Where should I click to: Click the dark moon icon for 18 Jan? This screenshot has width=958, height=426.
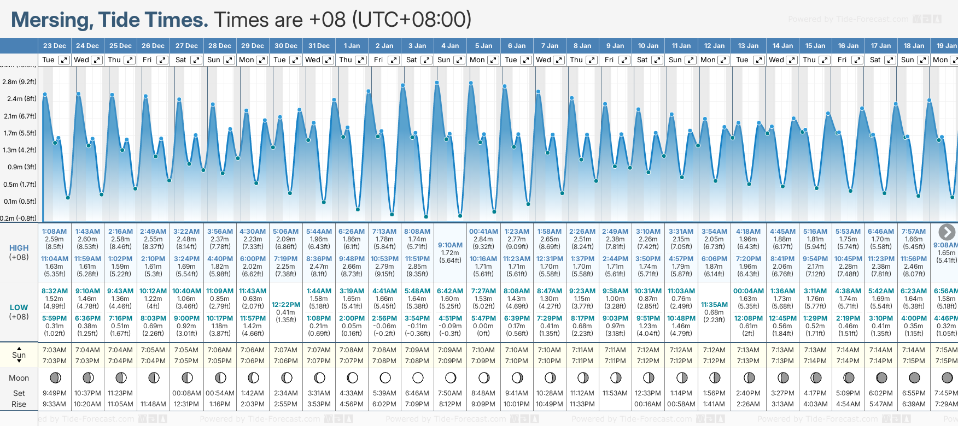[x=914, y=377]
